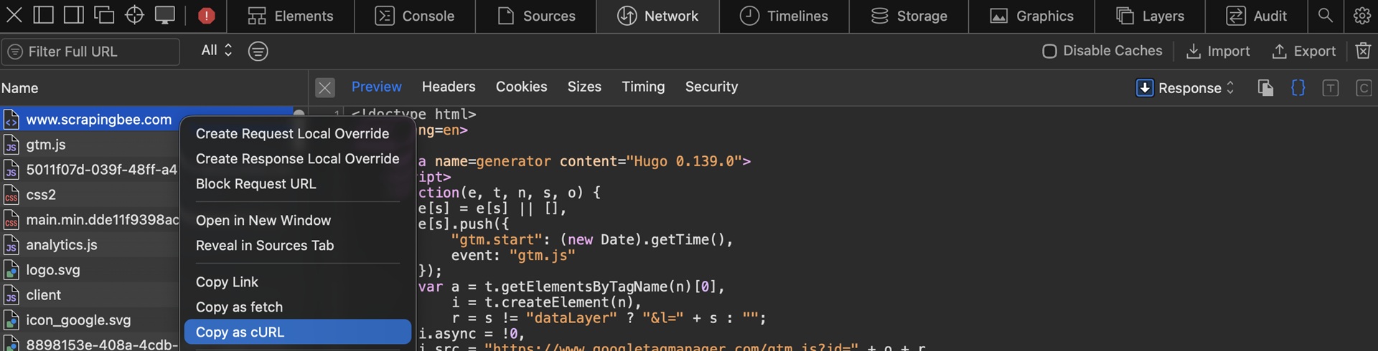Choose Open in New Window
The image size is (1378, 351).
click(x=297, y=221)
